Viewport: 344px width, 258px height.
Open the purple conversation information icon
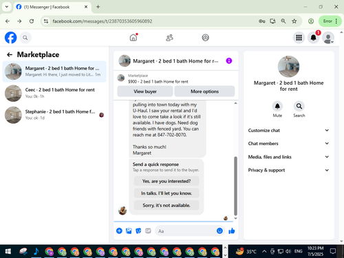click(229, 61)
